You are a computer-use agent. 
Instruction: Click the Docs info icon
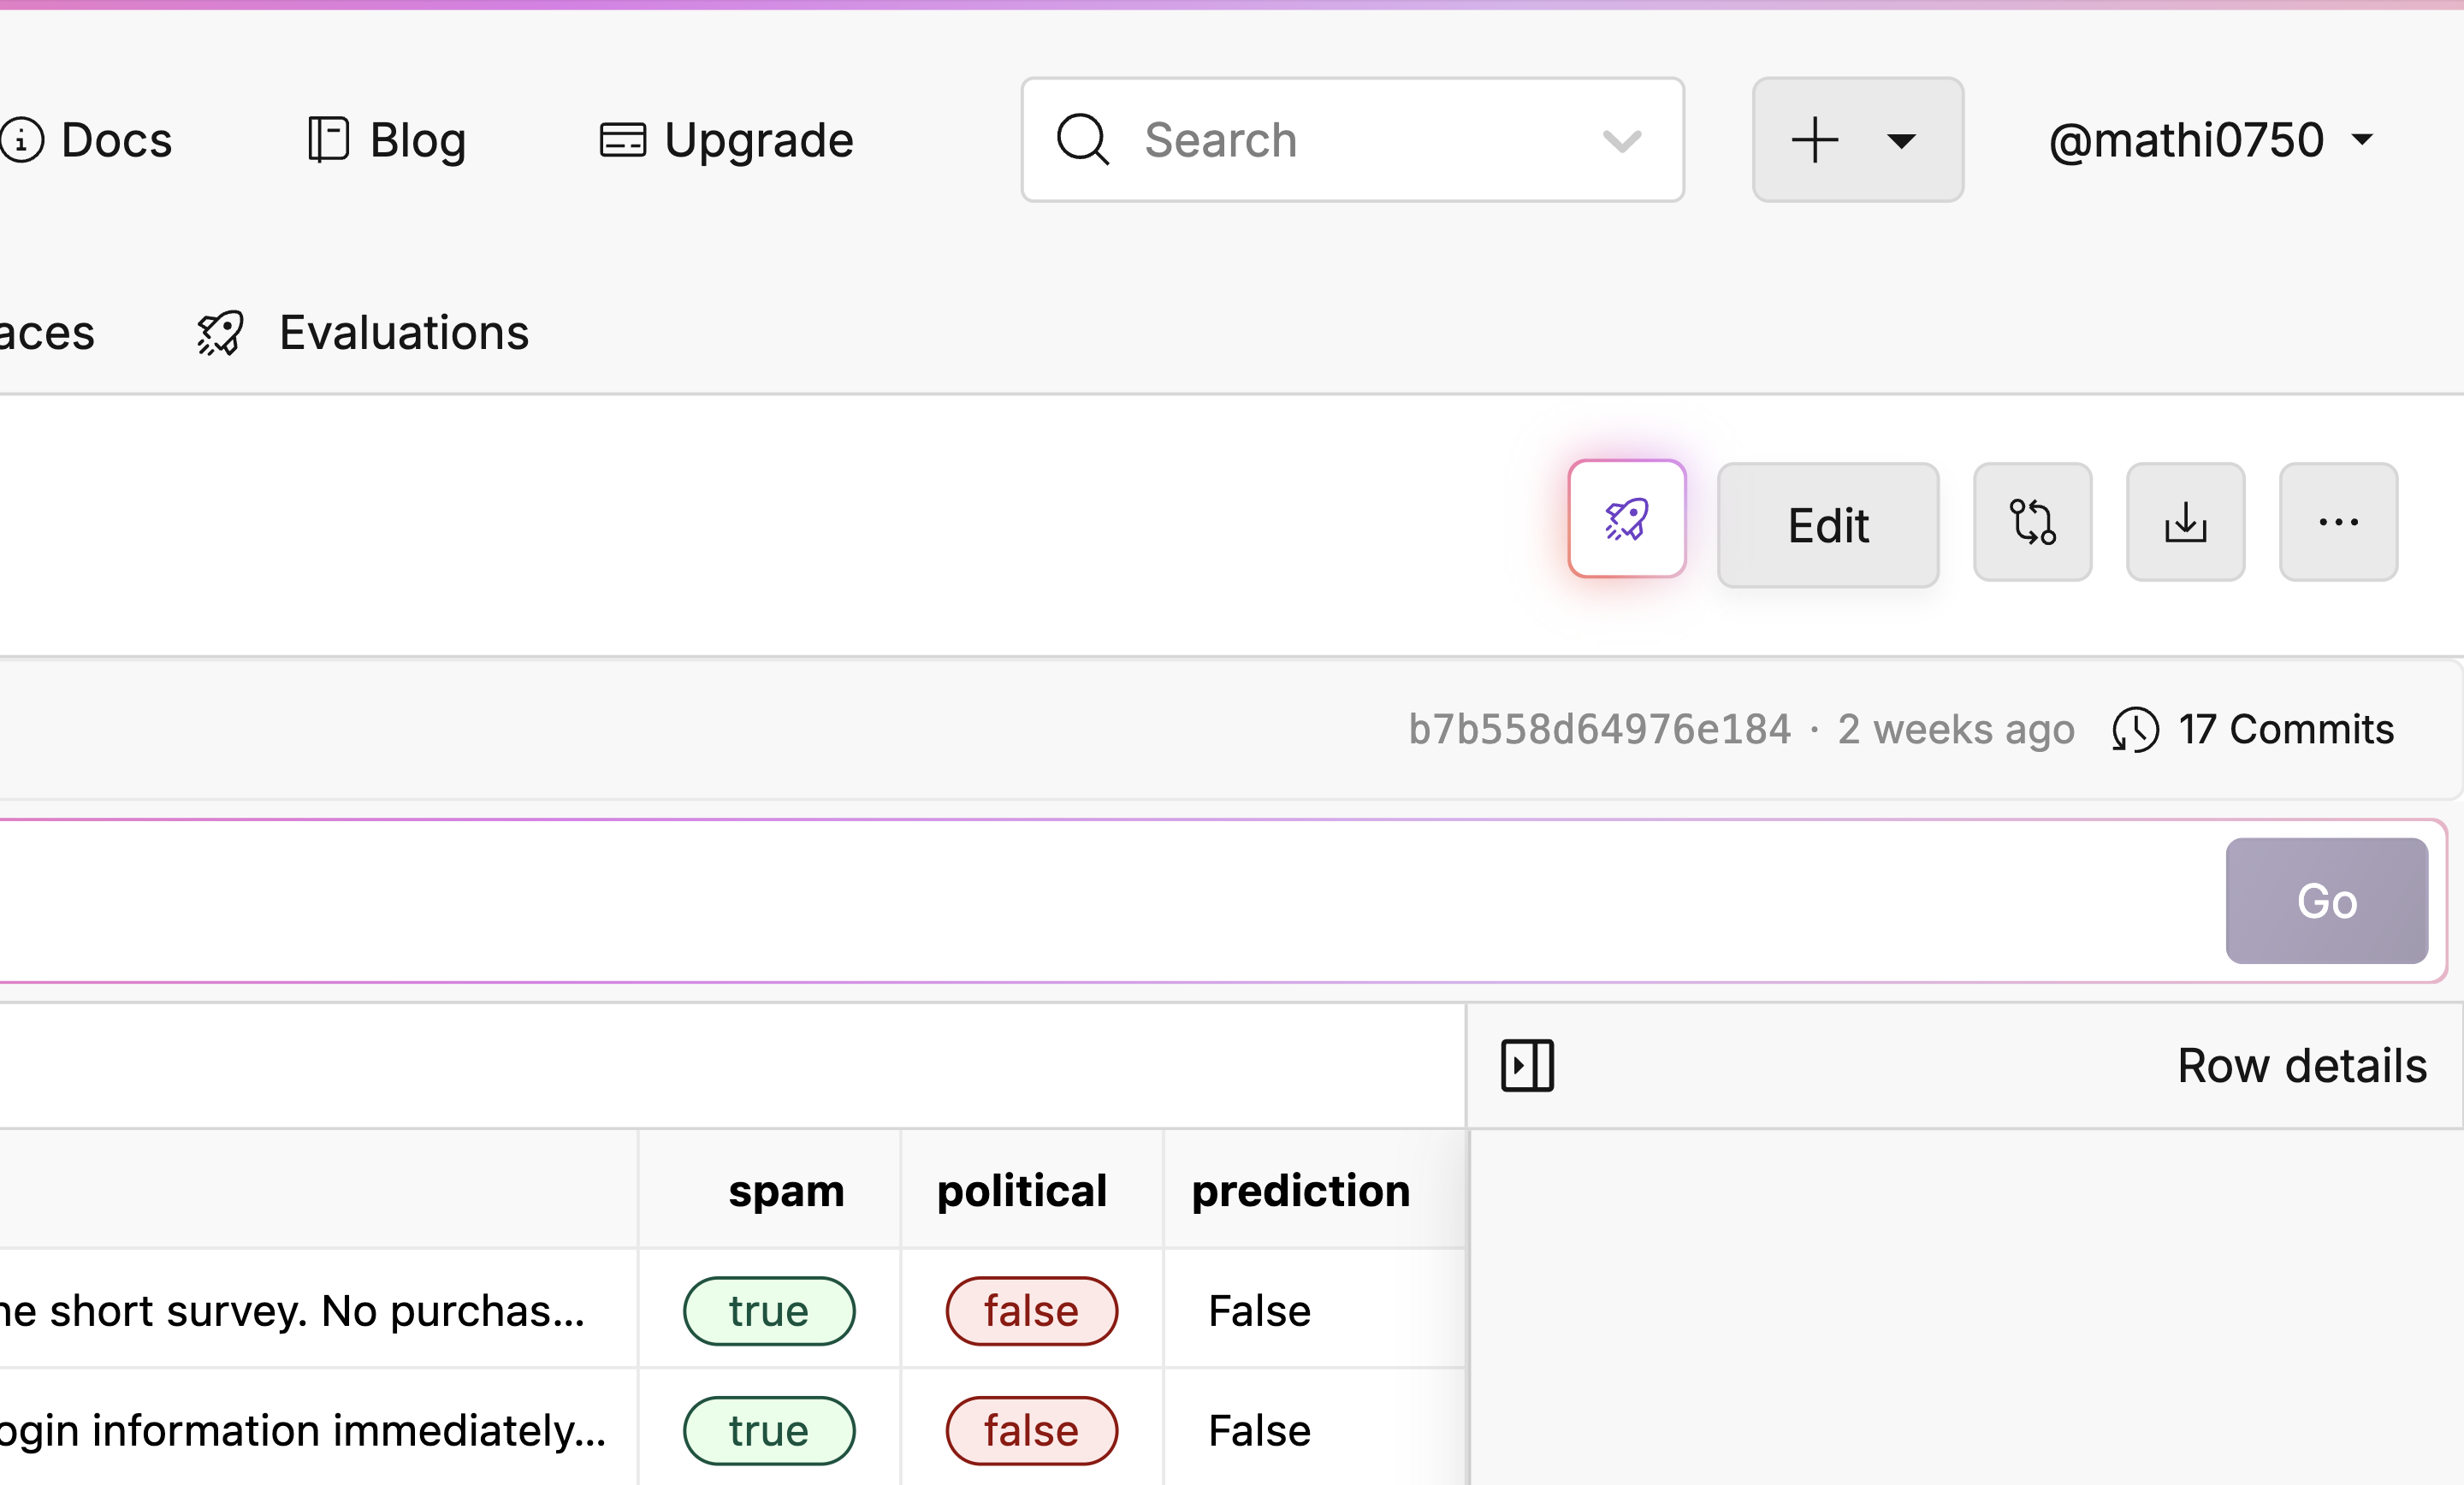22,139
